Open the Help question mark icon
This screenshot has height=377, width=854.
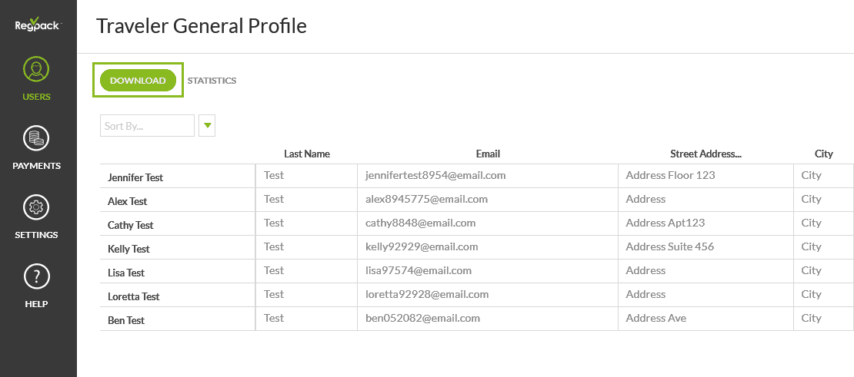[36, 276]
